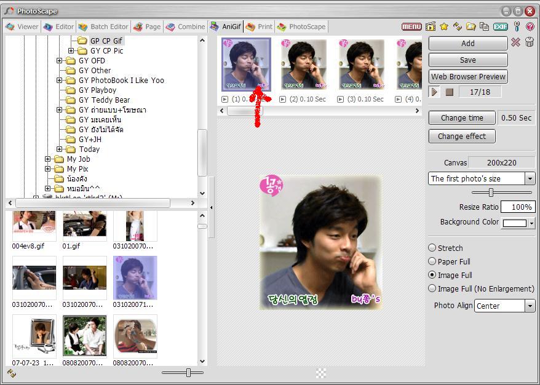The width and height of the screenshot is (540, 385).
Task: Open the Background Color dropdown arrow
Action: point(531,223)
